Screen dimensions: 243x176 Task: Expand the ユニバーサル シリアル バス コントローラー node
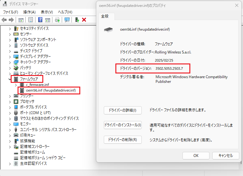[10, 130]
